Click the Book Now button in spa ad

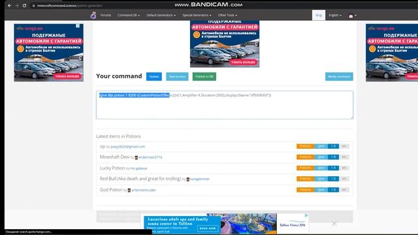coord(208,228)
